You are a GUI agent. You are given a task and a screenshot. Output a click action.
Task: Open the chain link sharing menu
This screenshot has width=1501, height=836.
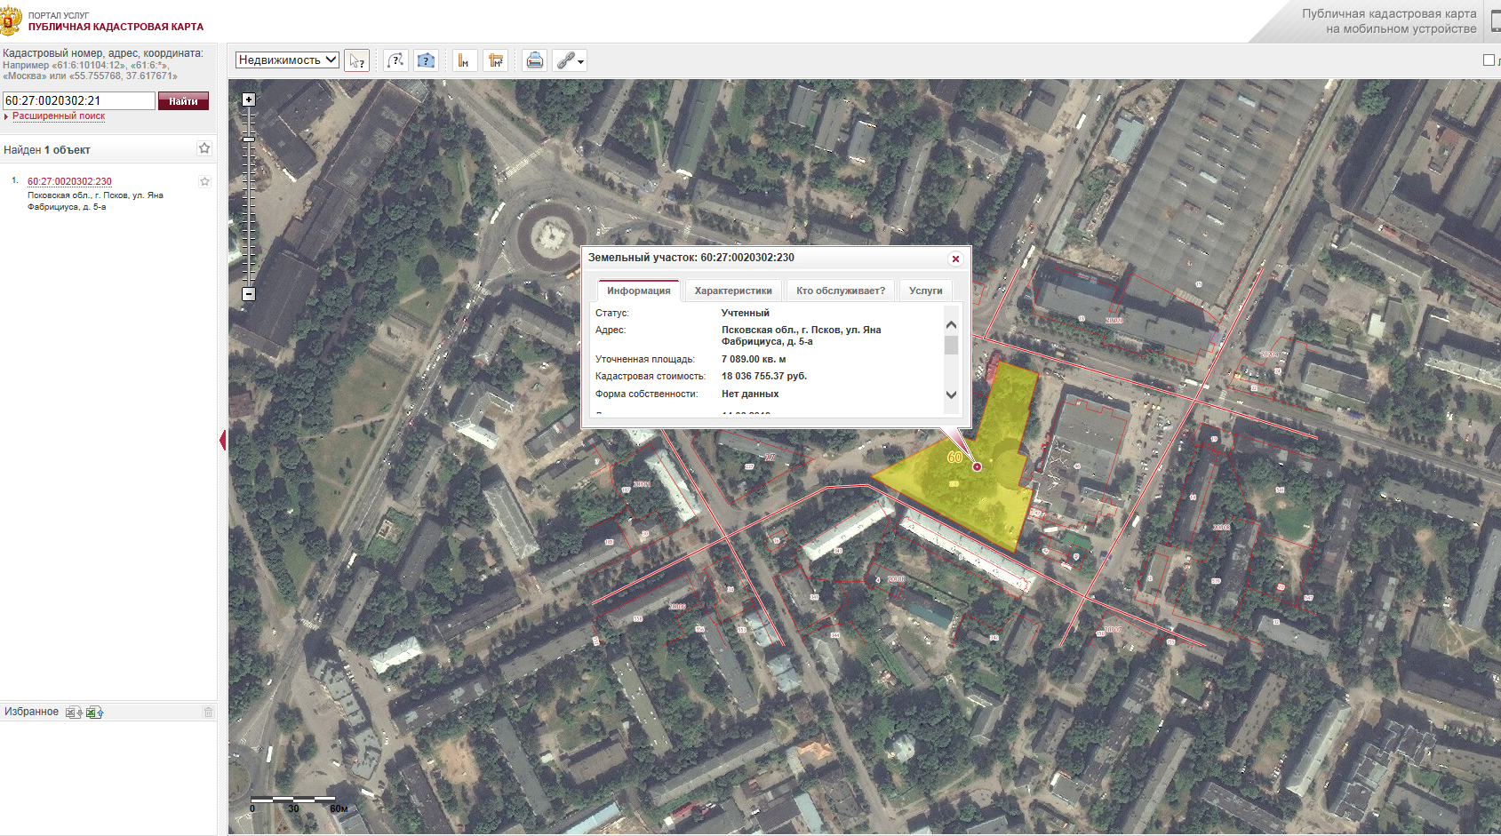[x=569, y=60]
